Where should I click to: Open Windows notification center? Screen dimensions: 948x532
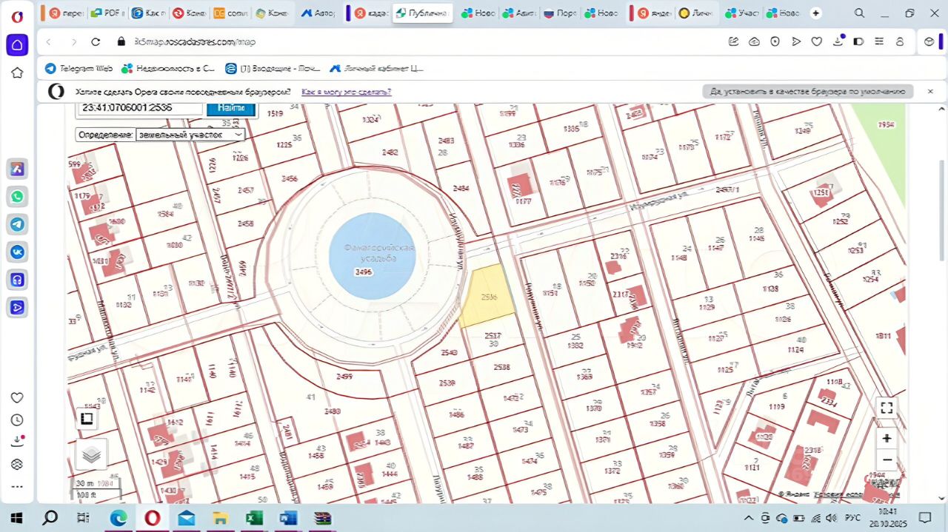tap(925, 517)
